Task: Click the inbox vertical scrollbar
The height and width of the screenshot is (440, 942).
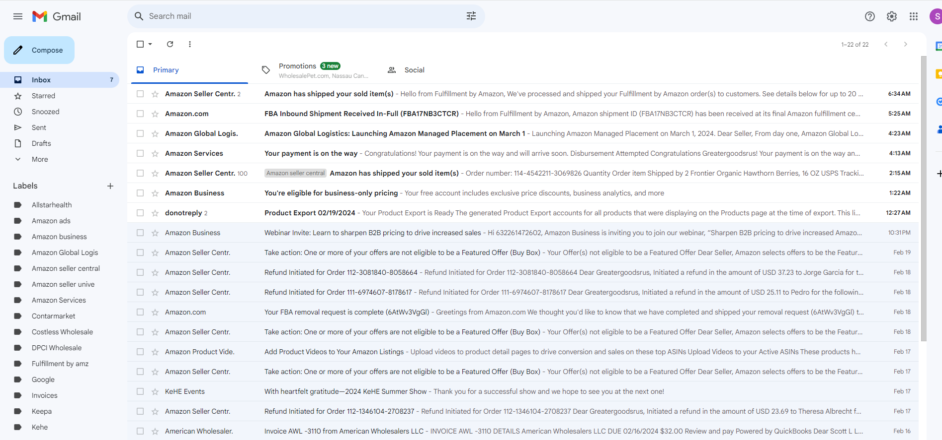Action: 924,198
